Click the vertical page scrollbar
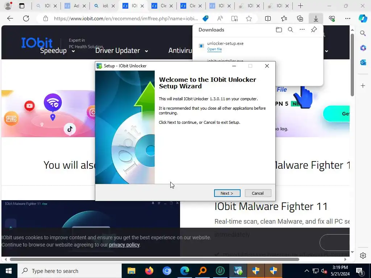 (352, 65)
